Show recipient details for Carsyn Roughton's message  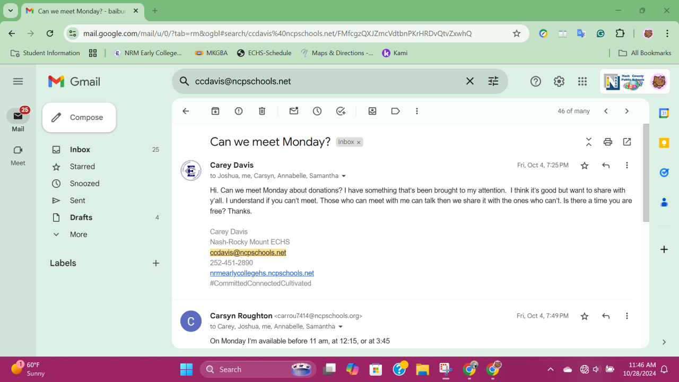[x=341, y=327]
